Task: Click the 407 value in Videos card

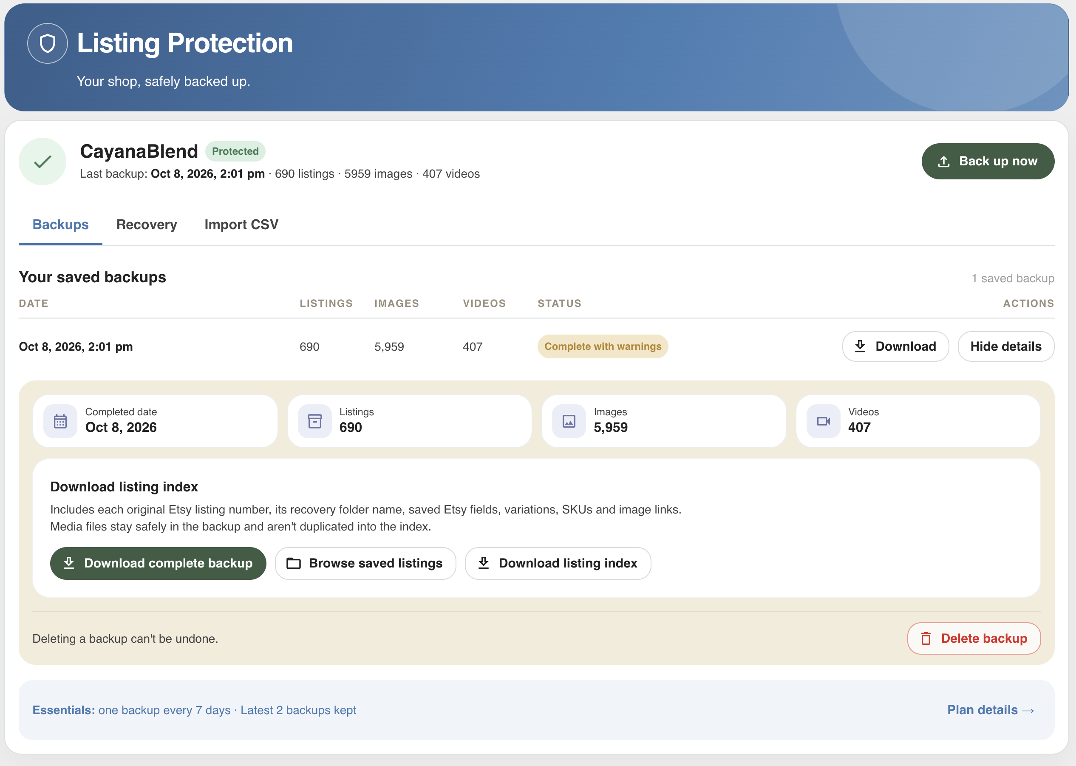Action: pos(859,428)
